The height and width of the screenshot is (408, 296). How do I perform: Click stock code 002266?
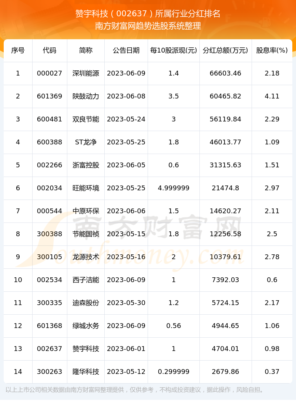(x=50, y=165)
